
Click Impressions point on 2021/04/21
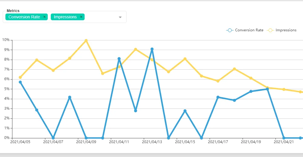pos(284,89)
